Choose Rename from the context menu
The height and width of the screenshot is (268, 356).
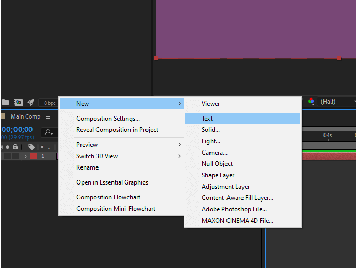click(121, 167)
